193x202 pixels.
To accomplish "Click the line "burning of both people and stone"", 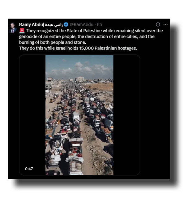I will click(53, 42).
